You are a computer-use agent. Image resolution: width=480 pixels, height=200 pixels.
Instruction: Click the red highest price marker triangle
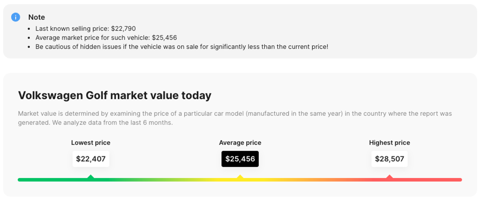(x=389, y=177)
